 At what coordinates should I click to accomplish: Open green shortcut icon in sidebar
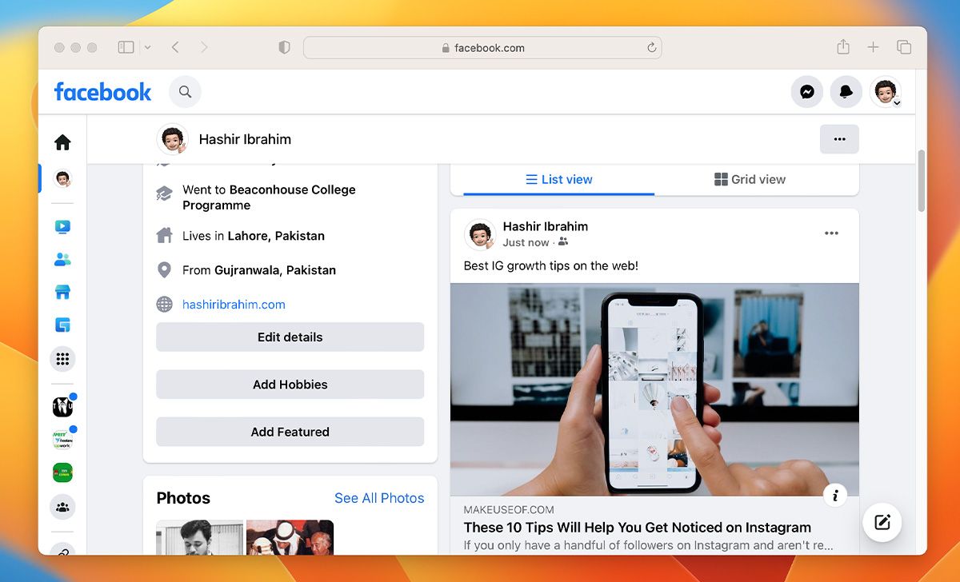click(62, 472)
